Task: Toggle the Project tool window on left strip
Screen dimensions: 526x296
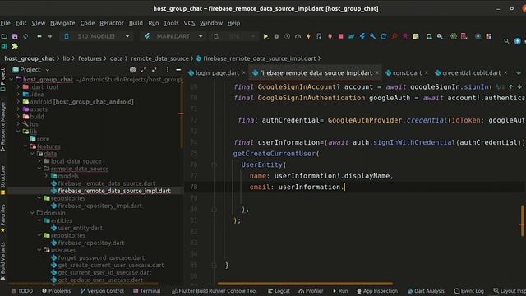Action: (x=3, y=80)
